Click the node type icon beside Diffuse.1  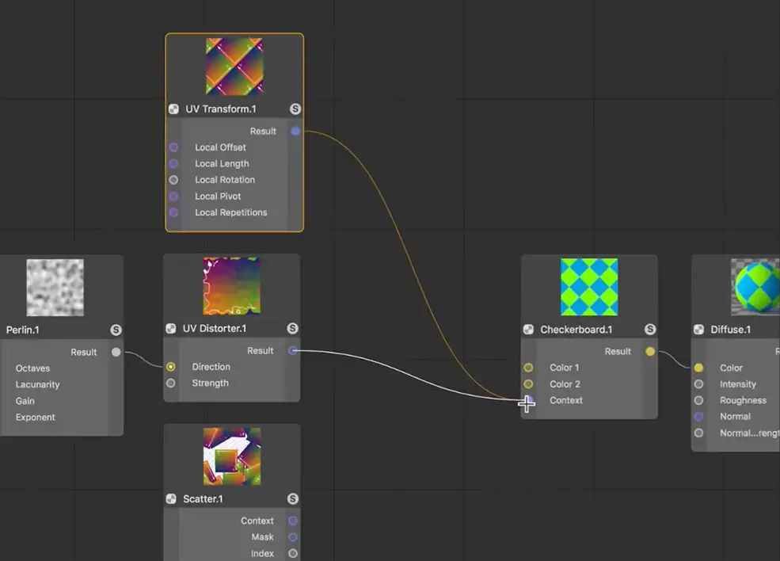tap(699, 330)
